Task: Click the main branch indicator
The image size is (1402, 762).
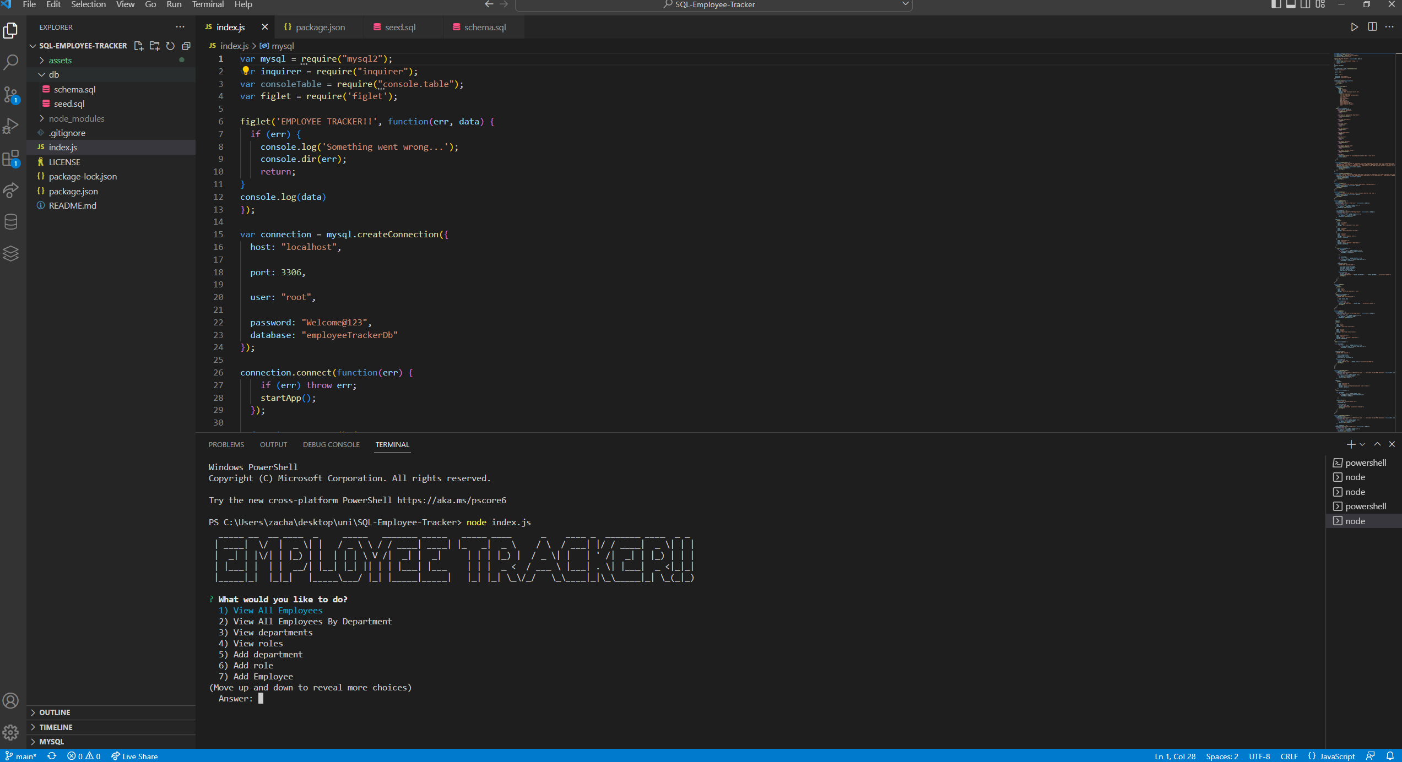Action: point(21,756)
